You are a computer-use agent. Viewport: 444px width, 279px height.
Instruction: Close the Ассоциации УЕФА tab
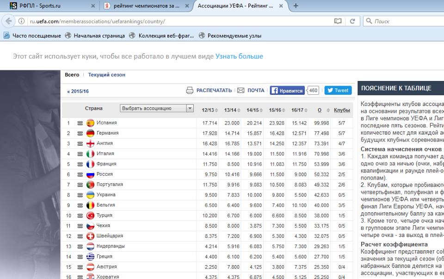click(281, 6)
